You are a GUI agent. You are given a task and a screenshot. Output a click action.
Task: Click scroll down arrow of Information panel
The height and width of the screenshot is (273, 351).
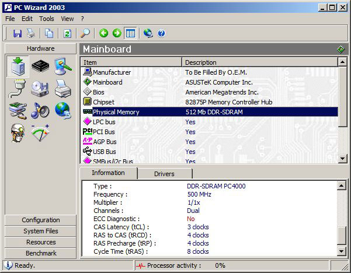click(342, 251)
